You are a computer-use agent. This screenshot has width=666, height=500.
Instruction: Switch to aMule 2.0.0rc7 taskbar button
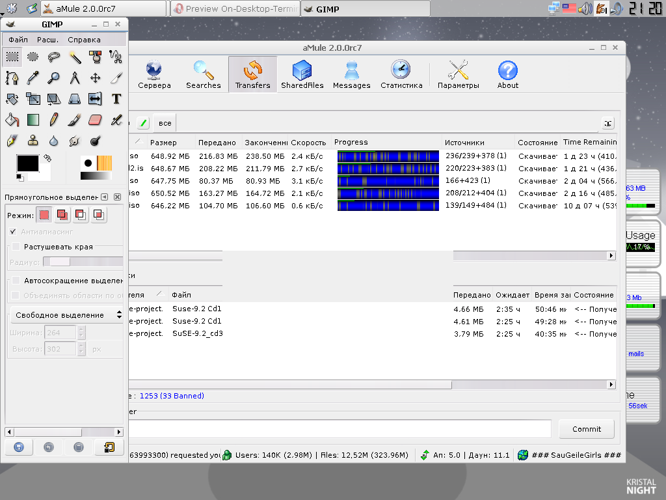click(x=104, y=8)
